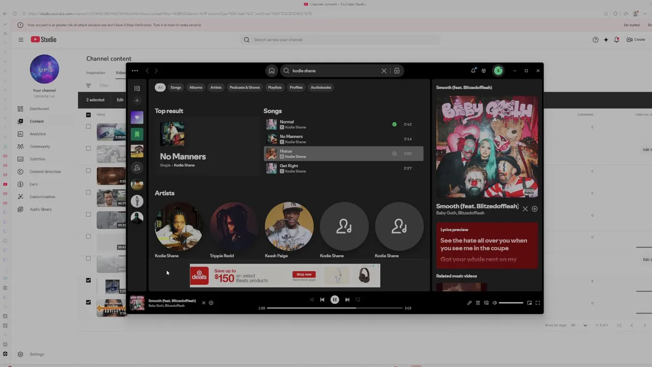Viewport: 652px width, 367px height.
Task: Click Create button in YouTube Studio
Action: [x=636, y=40]
